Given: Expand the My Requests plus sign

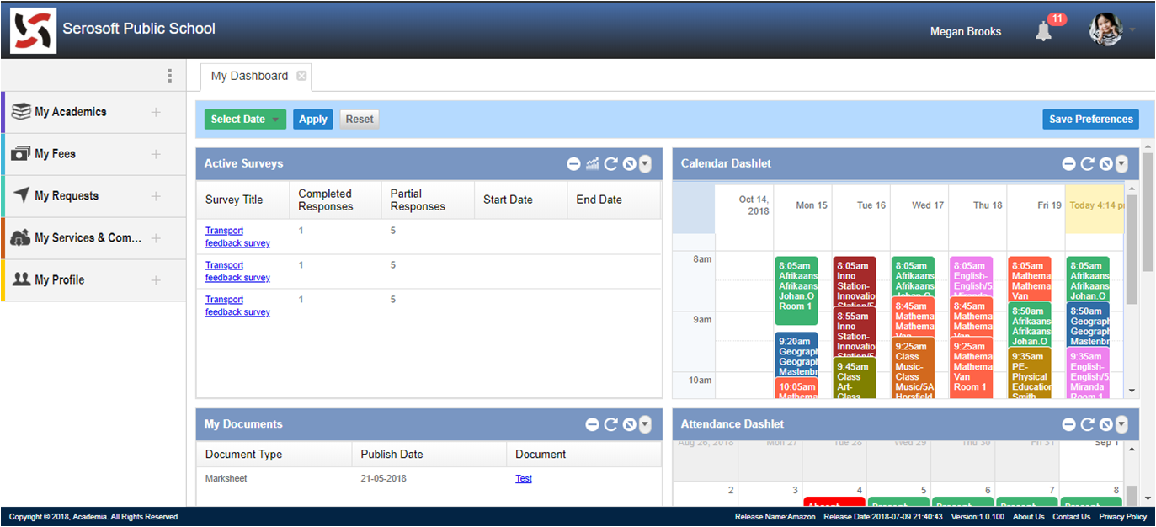Looking at the screenshot, I should (156, 196).
